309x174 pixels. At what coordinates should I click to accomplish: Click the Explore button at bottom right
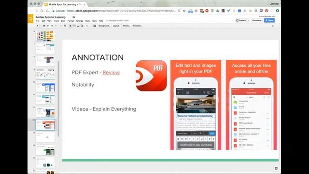pos(276,168)
